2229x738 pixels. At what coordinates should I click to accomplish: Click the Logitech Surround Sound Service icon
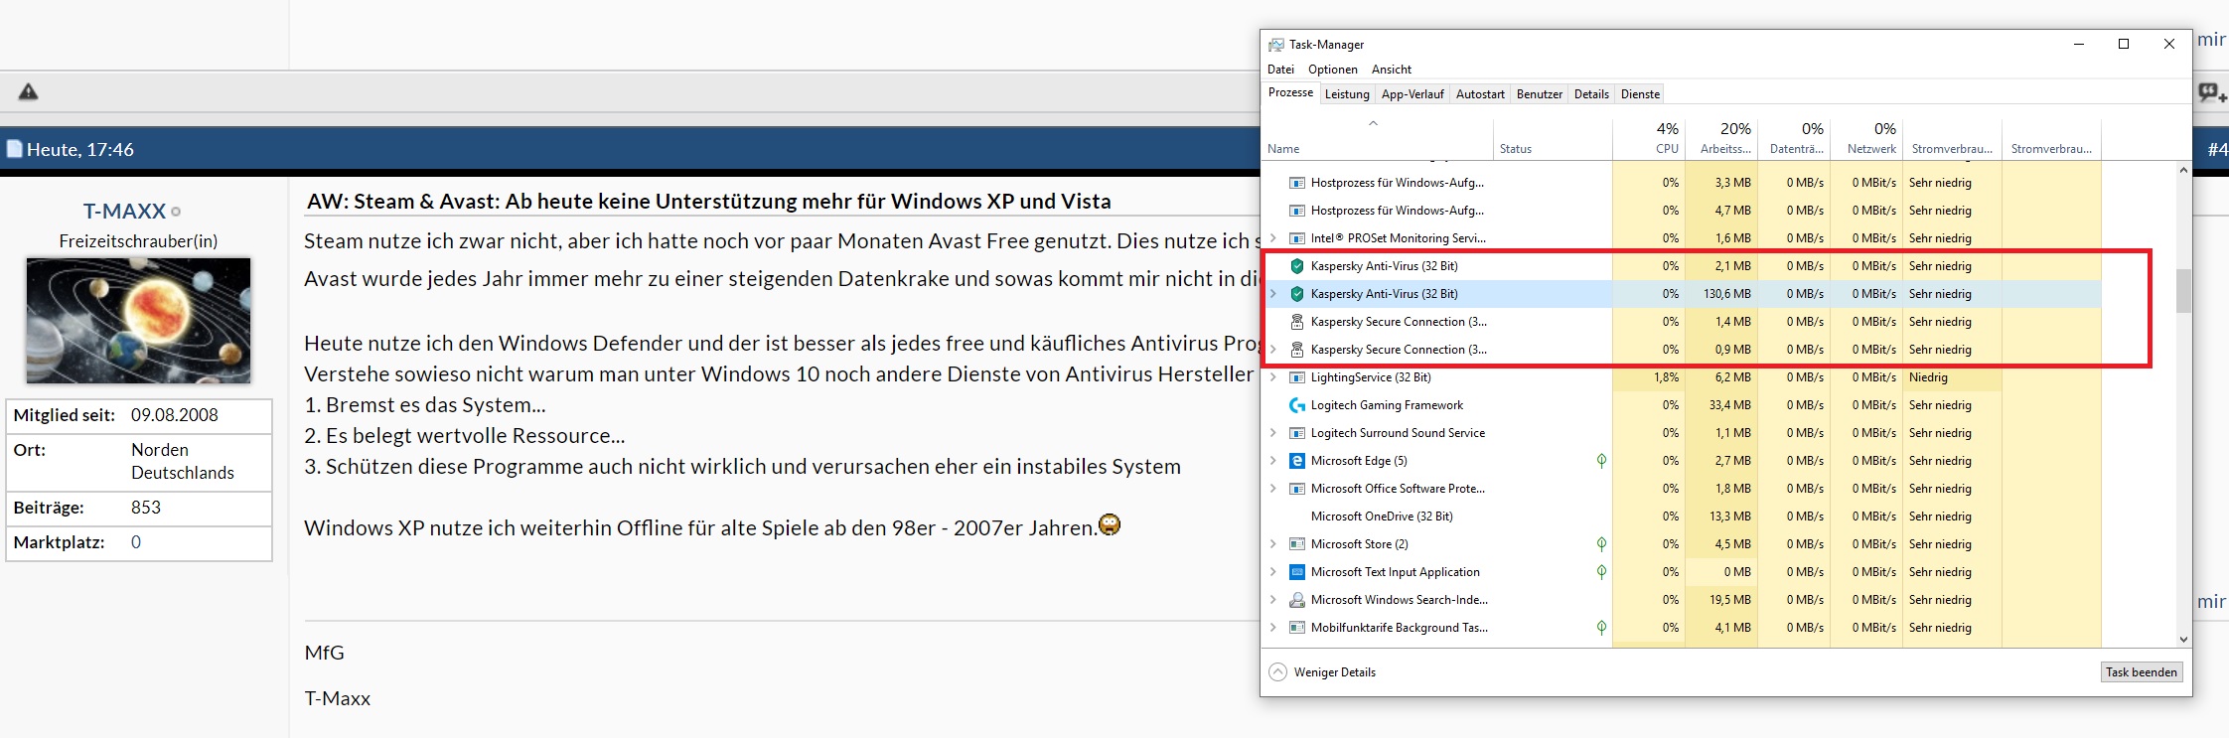pyautogui.click(x=1296, y=433)
